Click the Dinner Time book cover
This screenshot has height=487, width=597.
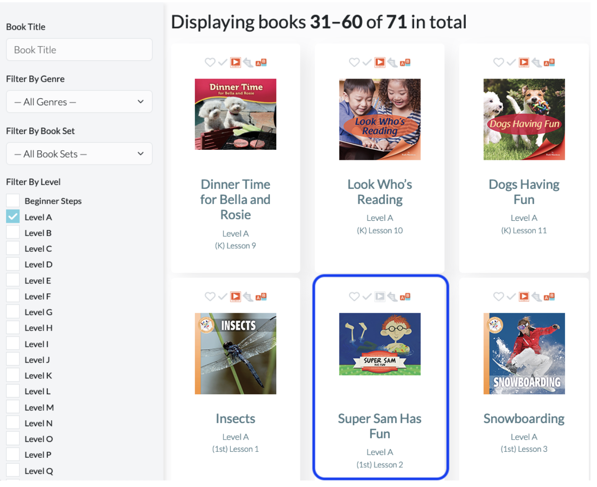235,114
